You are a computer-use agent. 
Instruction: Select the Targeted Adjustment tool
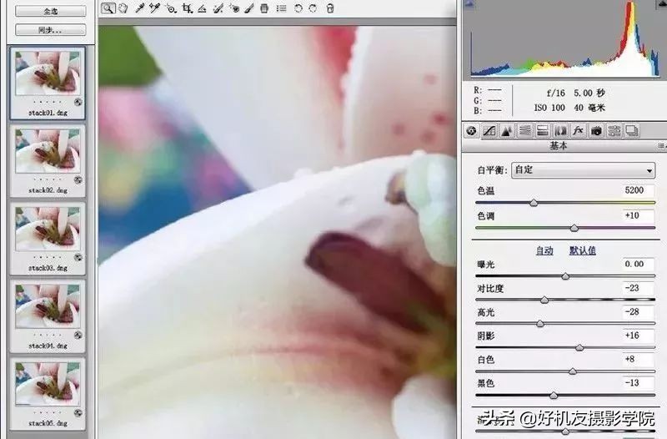(171, 8)
